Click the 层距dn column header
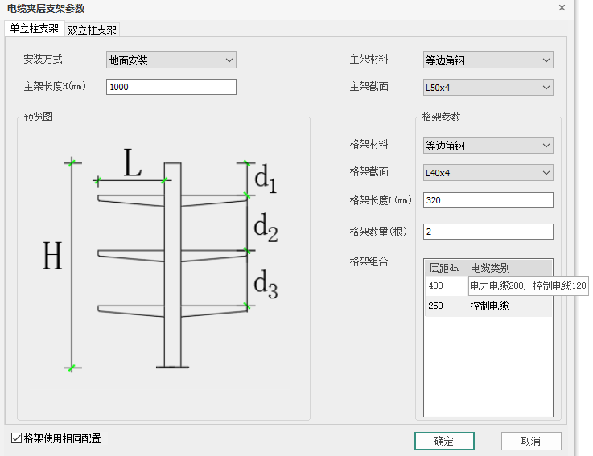Screen dimensions: 593x456 click(x=444, y=268)
